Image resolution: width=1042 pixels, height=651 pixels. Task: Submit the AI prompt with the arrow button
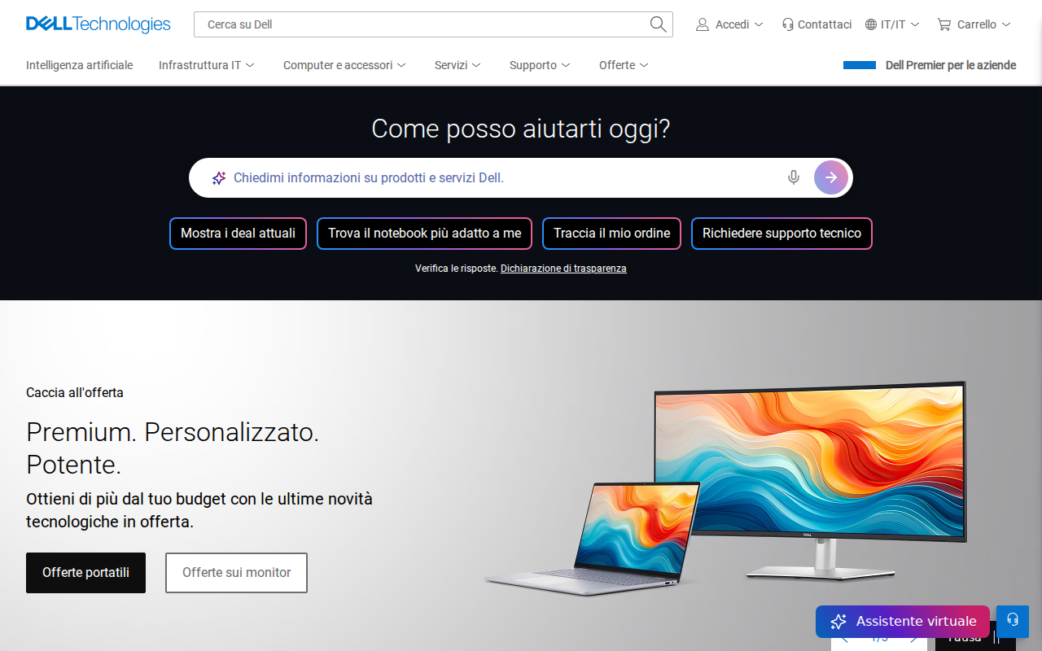[x=831, y=177]
